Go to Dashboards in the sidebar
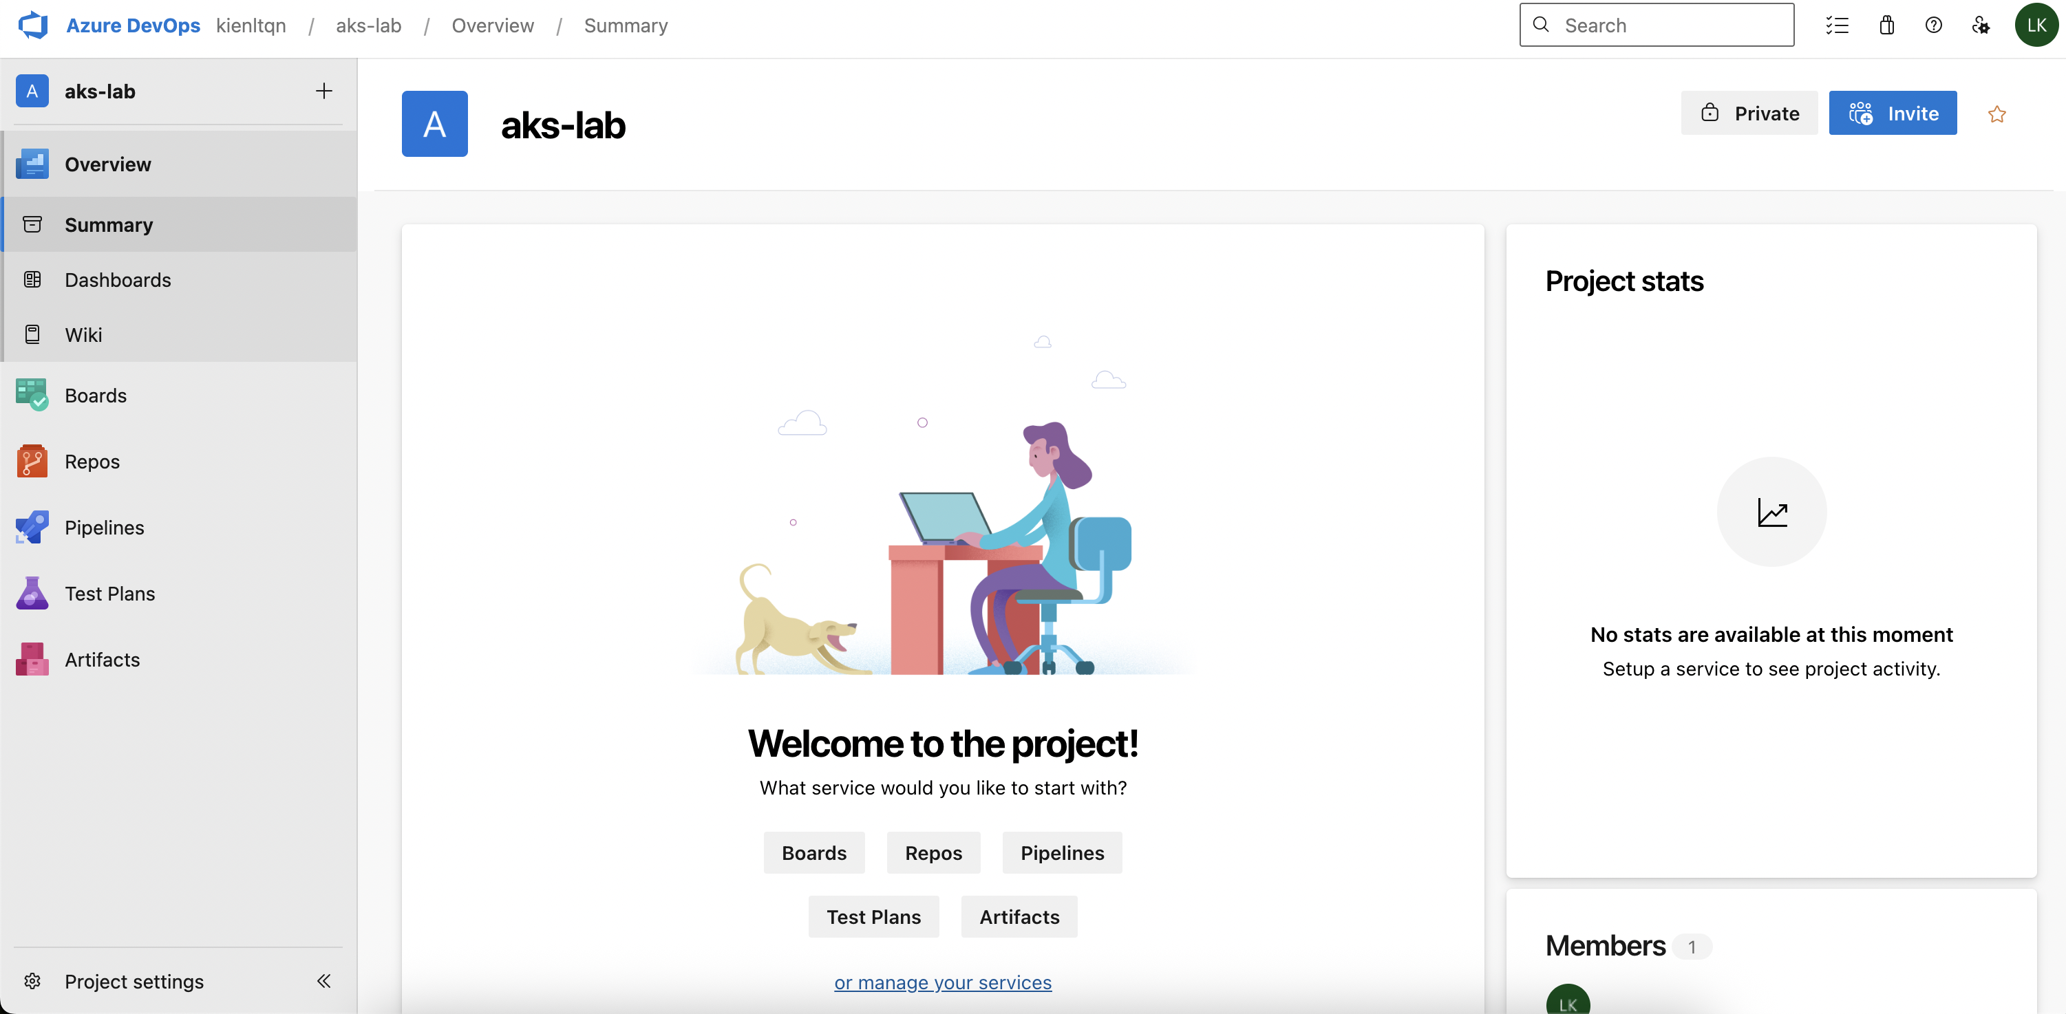The image size is (2066, 1014). pos(180,280)
